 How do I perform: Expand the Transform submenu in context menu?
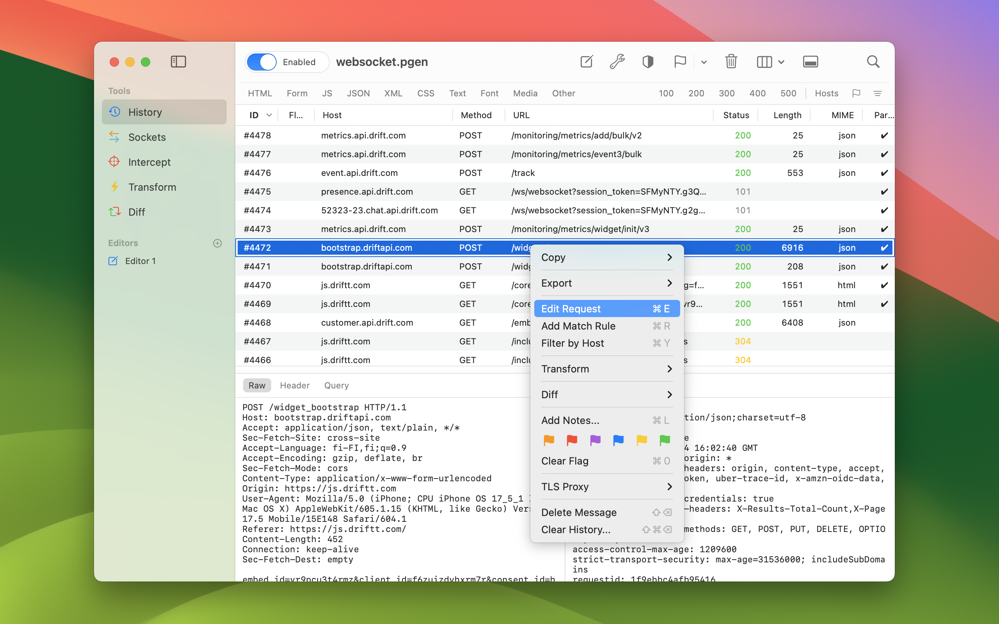[607, 369]
